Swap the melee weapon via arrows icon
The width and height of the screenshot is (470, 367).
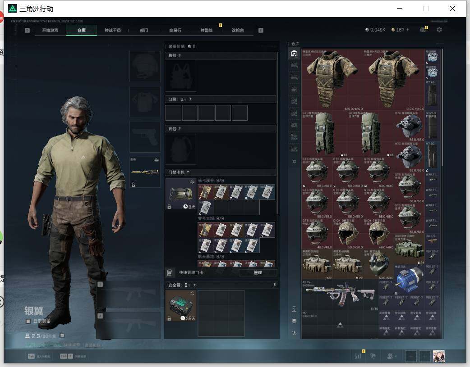(x=157, y=160)
